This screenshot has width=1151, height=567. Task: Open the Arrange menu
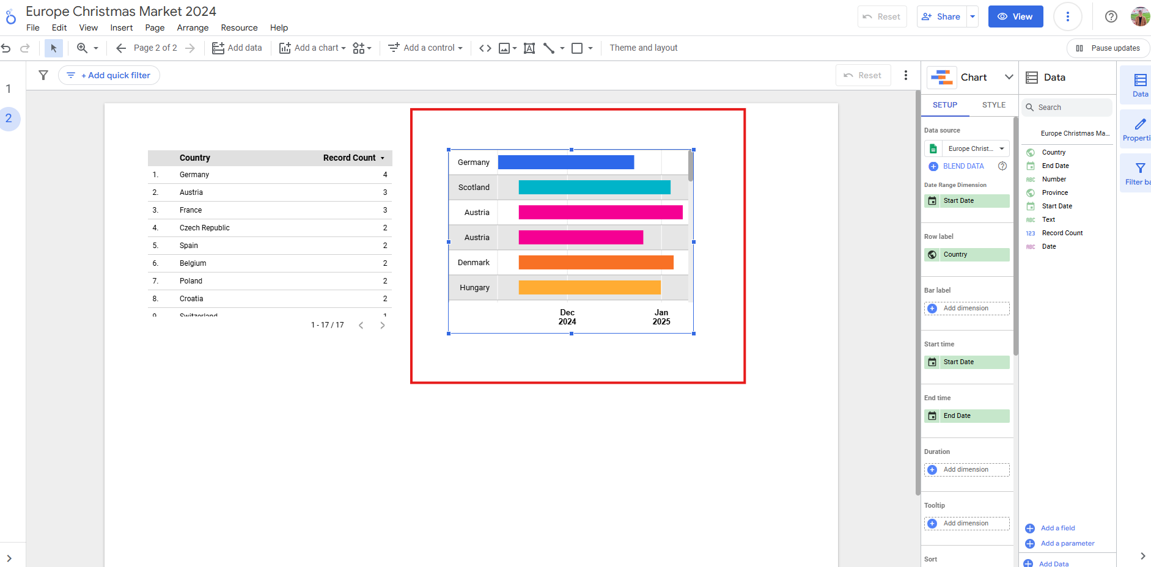tap(193, 27)
